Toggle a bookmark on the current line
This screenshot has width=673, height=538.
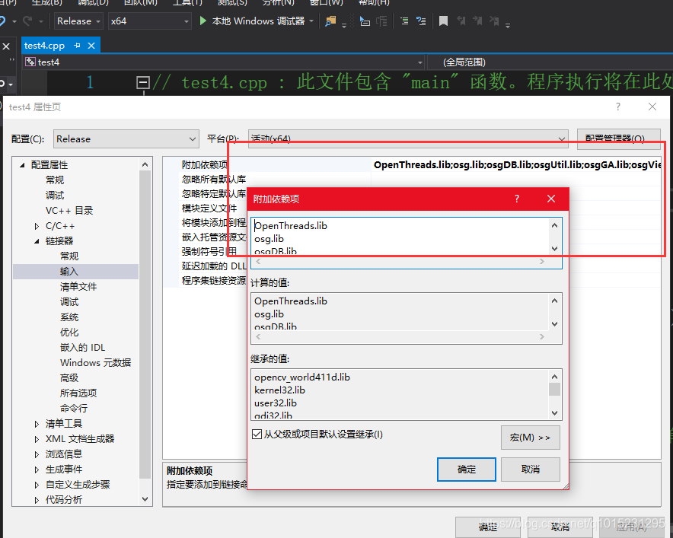[444, 21]
